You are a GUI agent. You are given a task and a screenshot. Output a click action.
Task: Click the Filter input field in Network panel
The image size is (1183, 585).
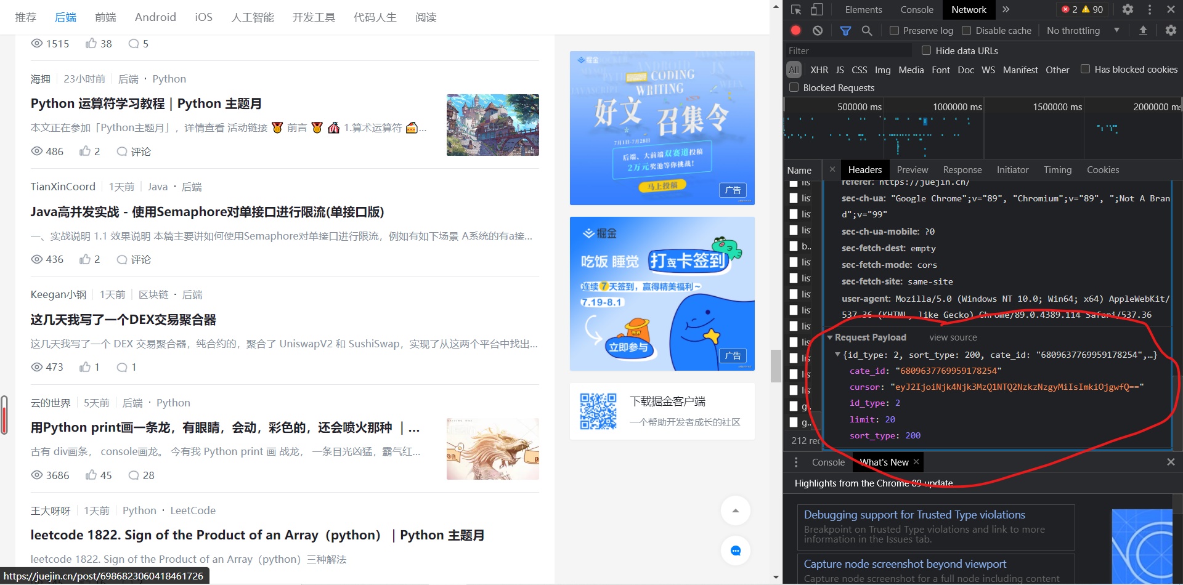coord(850,50)
